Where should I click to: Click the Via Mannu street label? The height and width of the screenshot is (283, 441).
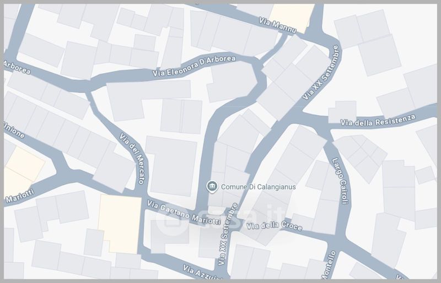[x=278, y=25]
